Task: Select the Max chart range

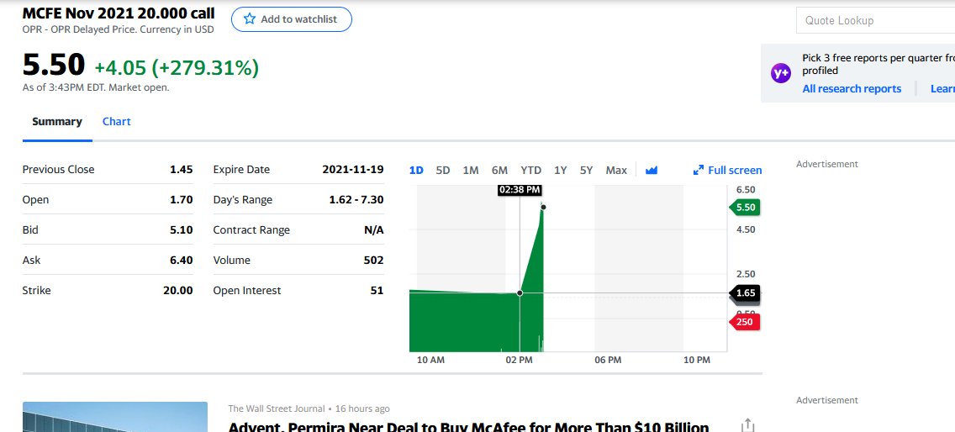Action: (x=616, y=170)
